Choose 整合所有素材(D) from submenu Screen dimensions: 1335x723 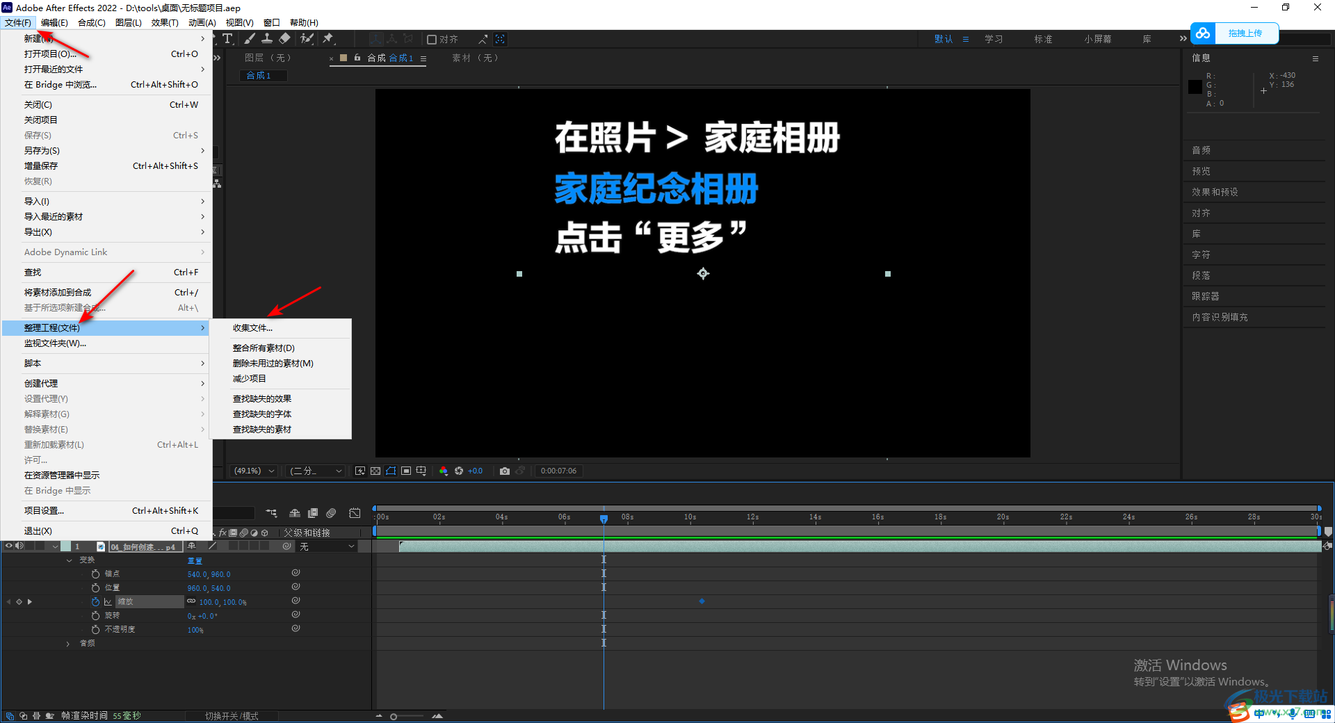[282, 348]
